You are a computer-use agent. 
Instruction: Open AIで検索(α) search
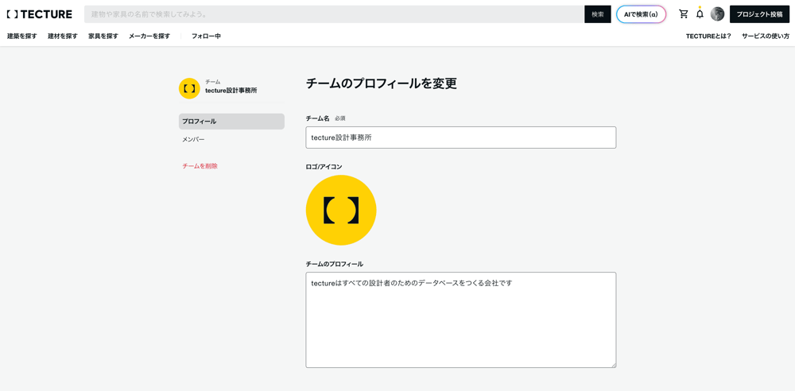(641, 14)
